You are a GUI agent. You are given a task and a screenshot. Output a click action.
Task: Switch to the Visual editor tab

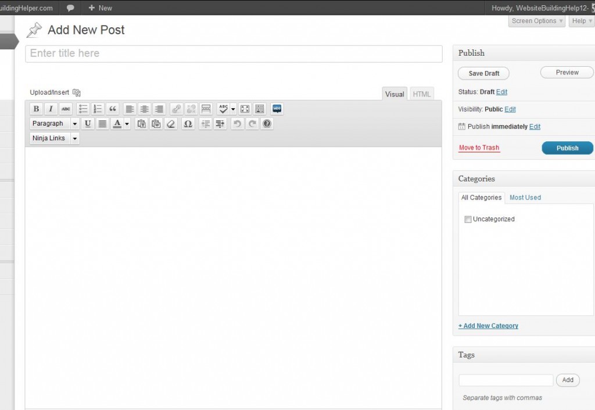[x=395, y=94]
